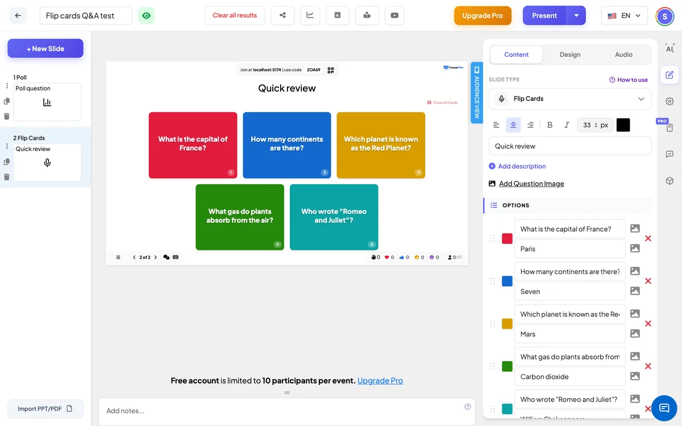Switch to the Audio tab

(623, 55)
